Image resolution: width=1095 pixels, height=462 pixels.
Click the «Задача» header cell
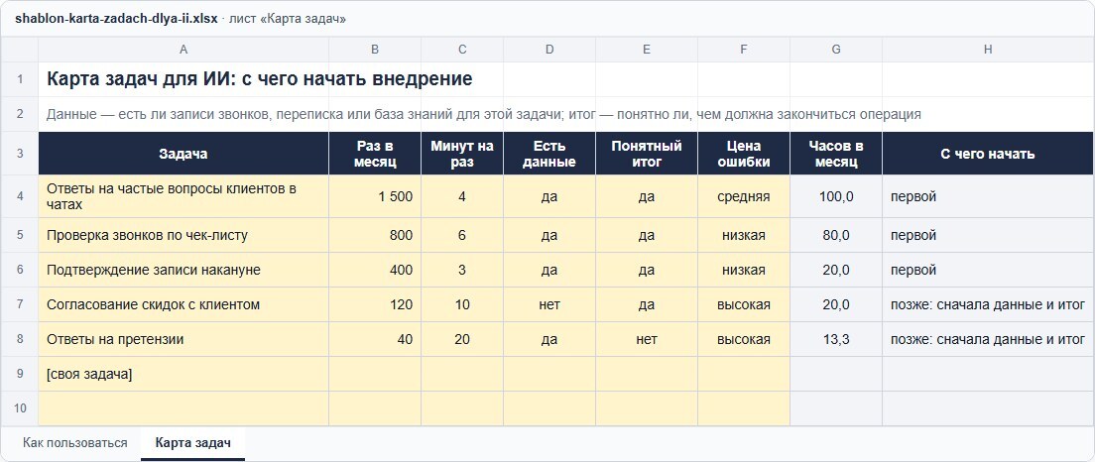[183, 154]
